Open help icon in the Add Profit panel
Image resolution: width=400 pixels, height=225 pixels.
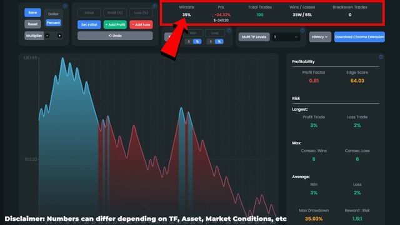coord(154,6)
